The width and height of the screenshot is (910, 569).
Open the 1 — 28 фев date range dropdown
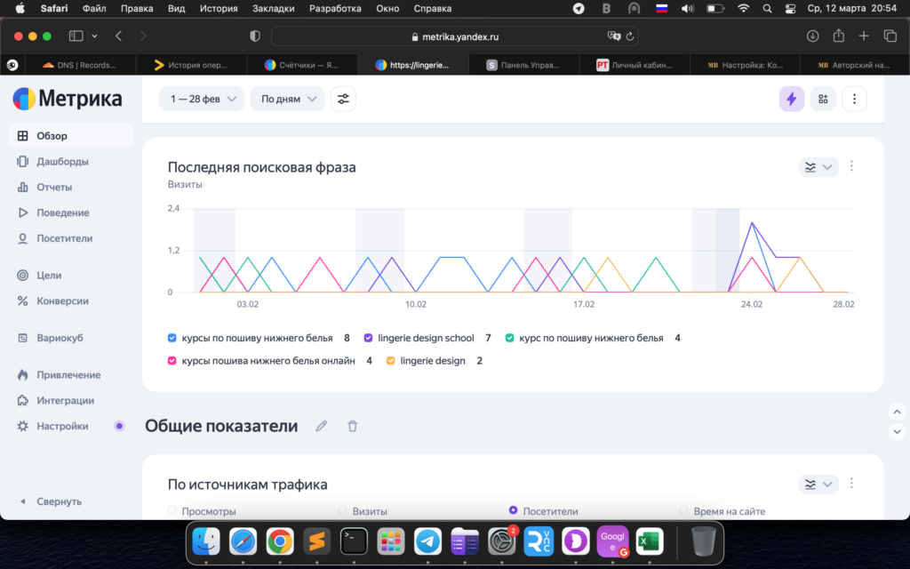202,100
